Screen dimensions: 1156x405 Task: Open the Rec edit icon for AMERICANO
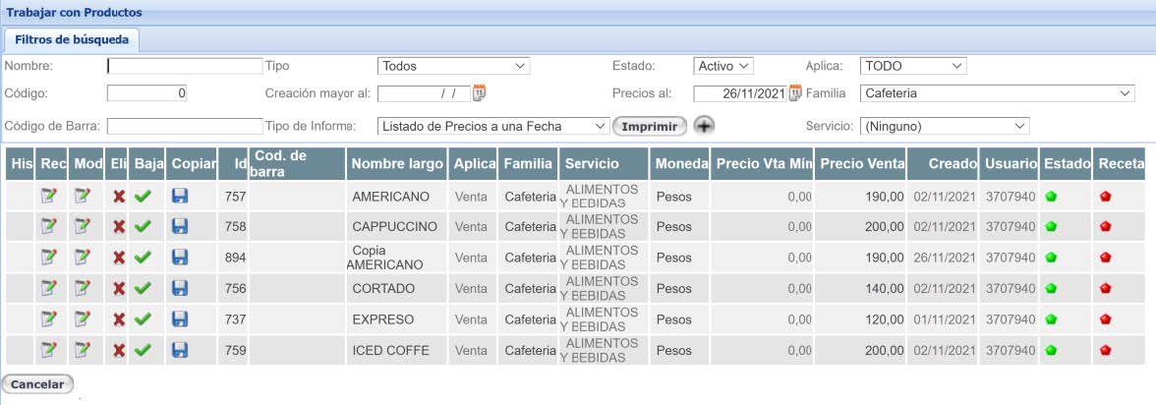tap(49, 197)
